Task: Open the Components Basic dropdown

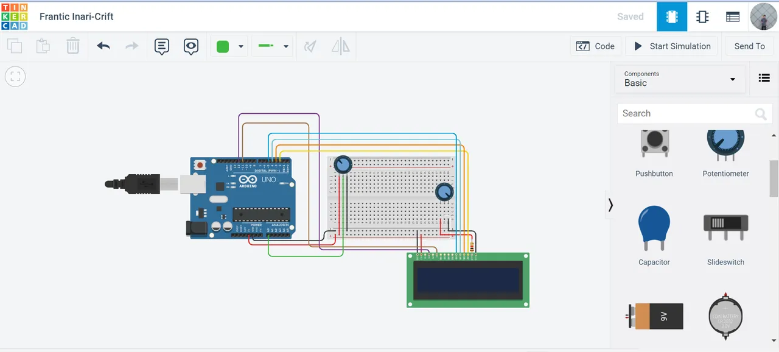Action: (680, 79)
